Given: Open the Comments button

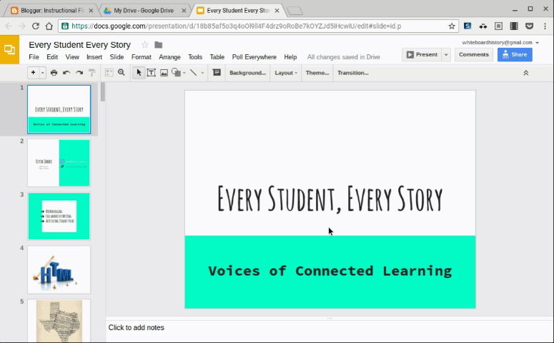Looking at the screenshot, I should coord(474,54).
